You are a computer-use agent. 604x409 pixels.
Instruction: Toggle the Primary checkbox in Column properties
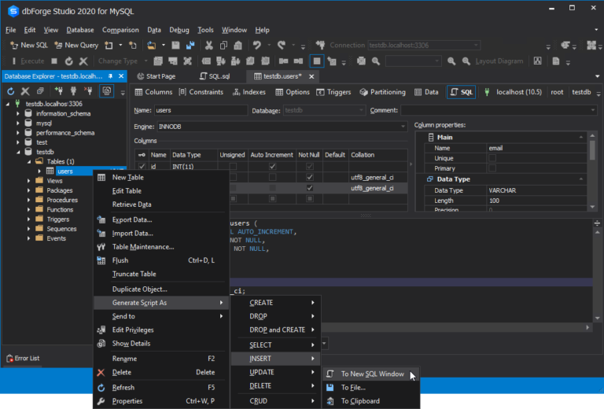[x=492, y=168]
